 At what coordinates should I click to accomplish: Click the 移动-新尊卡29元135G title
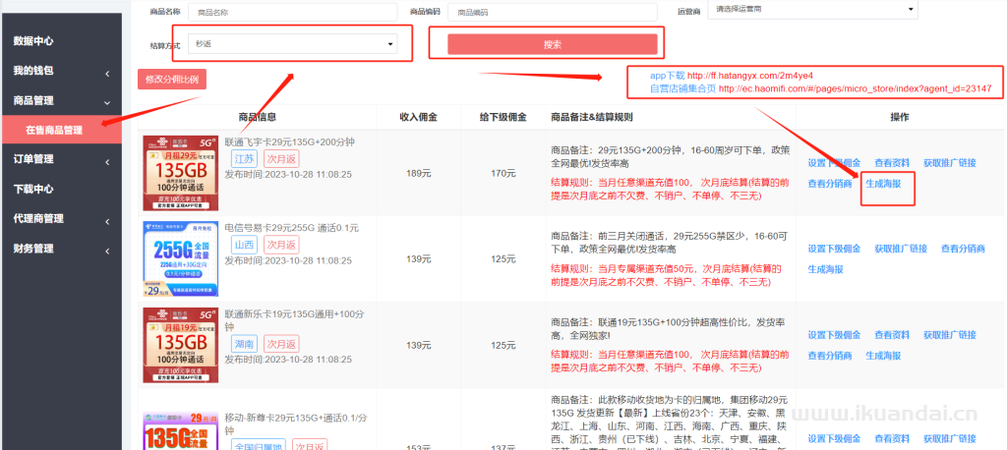point(295,424)
